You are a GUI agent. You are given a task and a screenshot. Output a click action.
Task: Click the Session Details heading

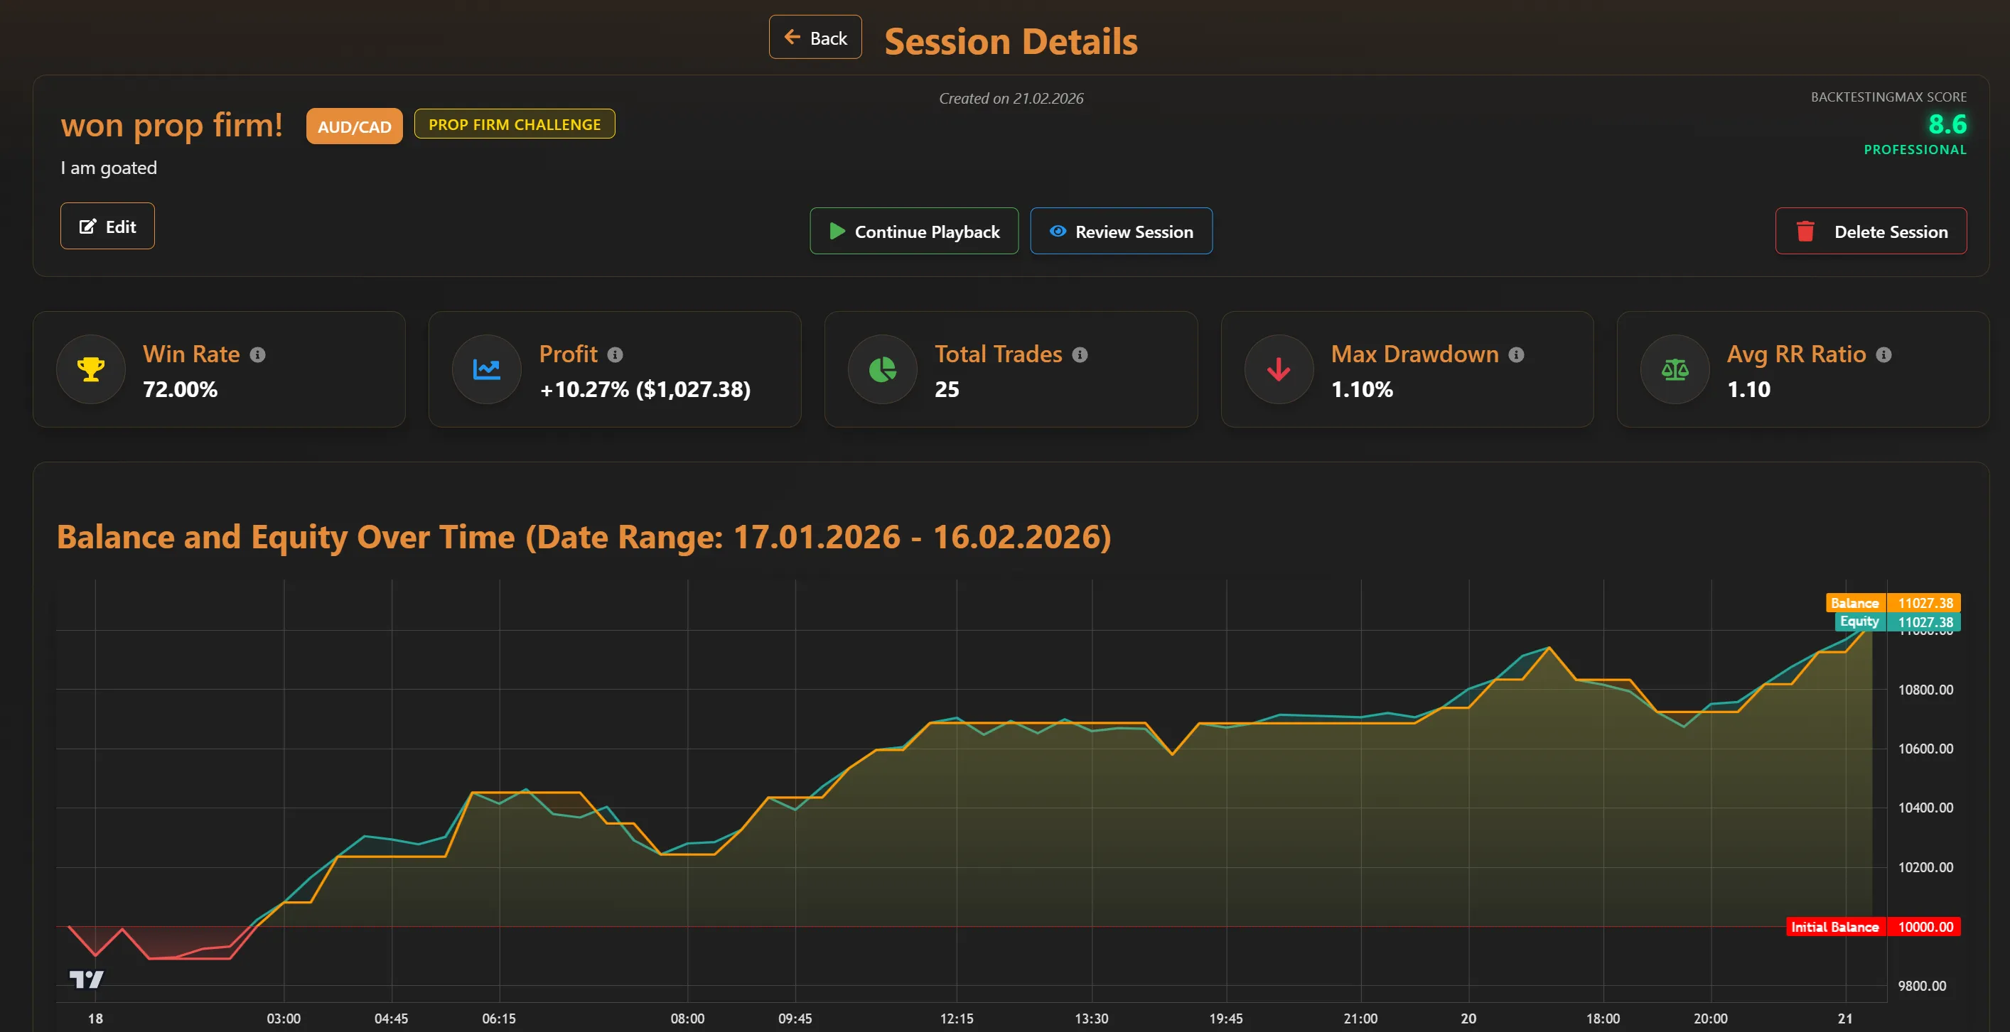pyautogui.click(x=1011, y=41)
